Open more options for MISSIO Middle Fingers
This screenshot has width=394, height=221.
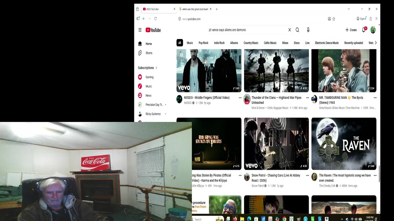240,98
